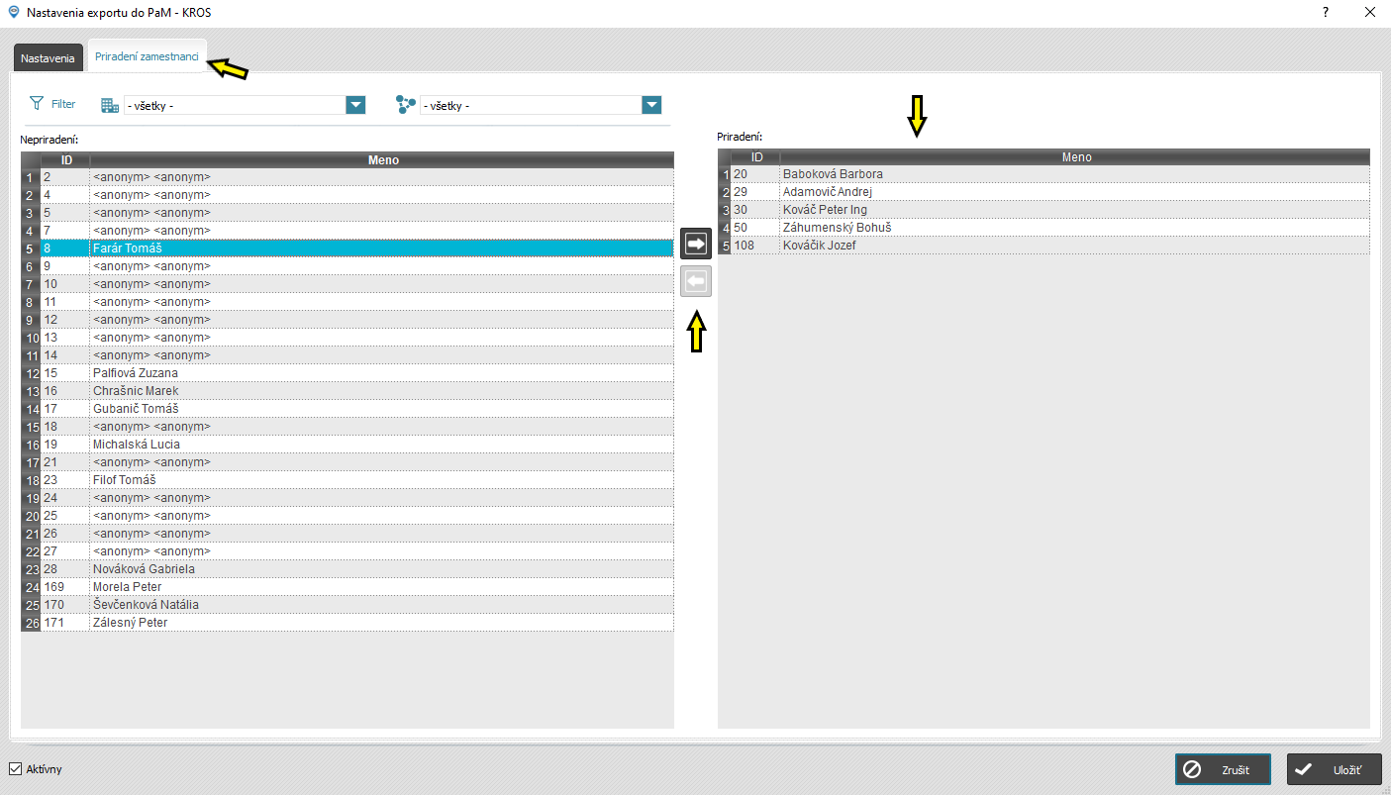This screenshot has height=795, width=1391.
Task: Click the anonym row with ID 4
Action: pyautogui.click(x=348, y=195)
